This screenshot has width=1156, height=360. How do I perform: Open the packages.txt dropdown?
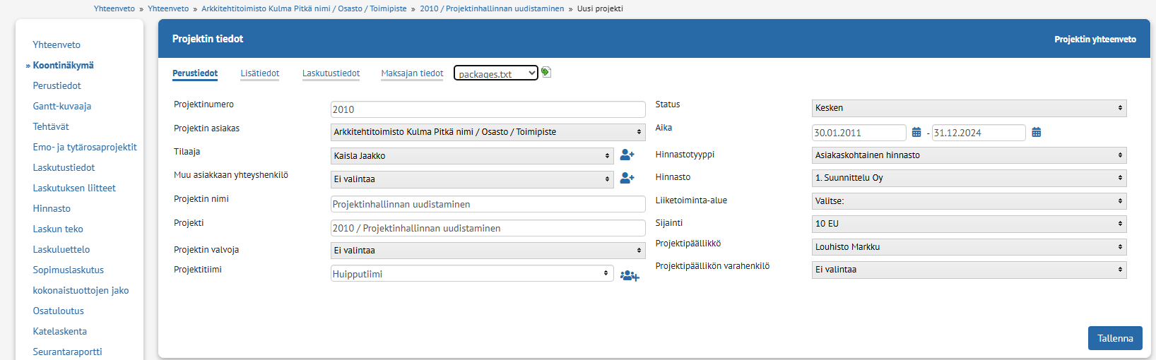pyautogui.click(x=496, y=73)
